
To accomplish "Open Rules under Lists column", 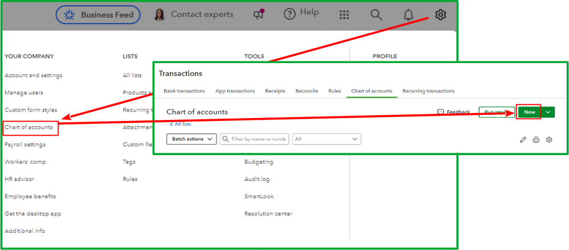I will 130,179.
